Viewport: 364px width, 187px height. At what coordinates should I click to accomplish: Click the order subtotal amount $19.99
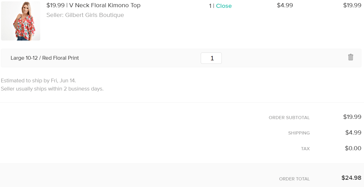352,117
